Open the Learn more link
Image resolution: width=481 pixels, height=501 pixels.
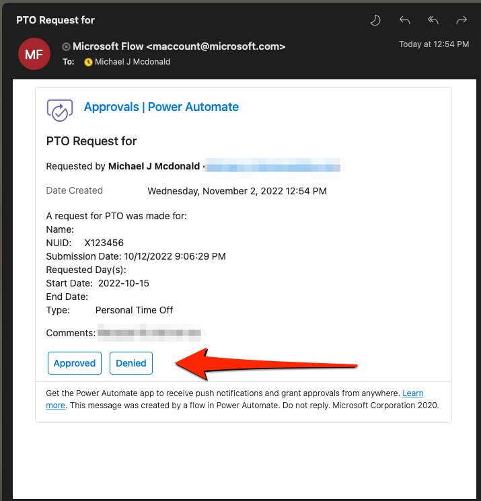coord(412,393)
